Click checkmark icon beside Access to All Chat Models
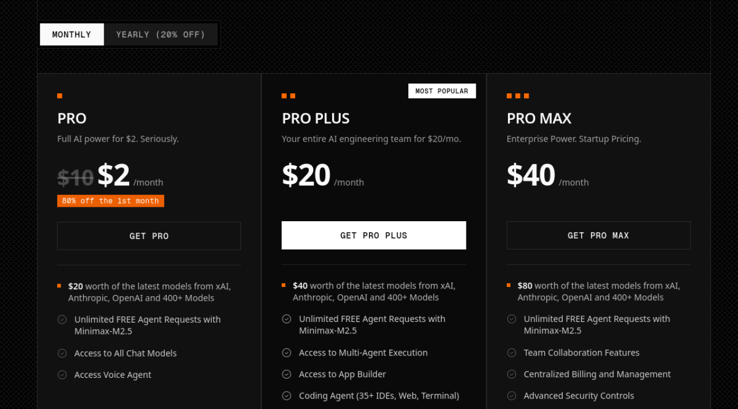Image resolution: width=738 pixels, height=409 pixels. (62, 353)
